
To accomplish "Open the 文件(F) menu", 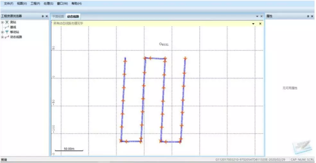I will 9,3.
